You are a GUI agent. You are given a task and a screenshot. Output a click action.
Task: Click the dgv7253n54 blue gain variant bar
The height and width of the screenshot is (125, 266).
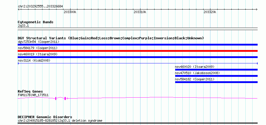[137, 45]
